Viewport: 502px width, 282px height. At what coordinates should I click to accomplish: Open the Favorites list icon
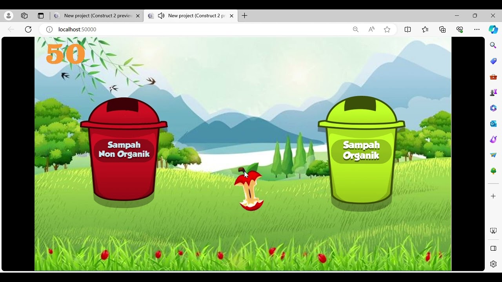pyautogui.click(x=425, y=29)
